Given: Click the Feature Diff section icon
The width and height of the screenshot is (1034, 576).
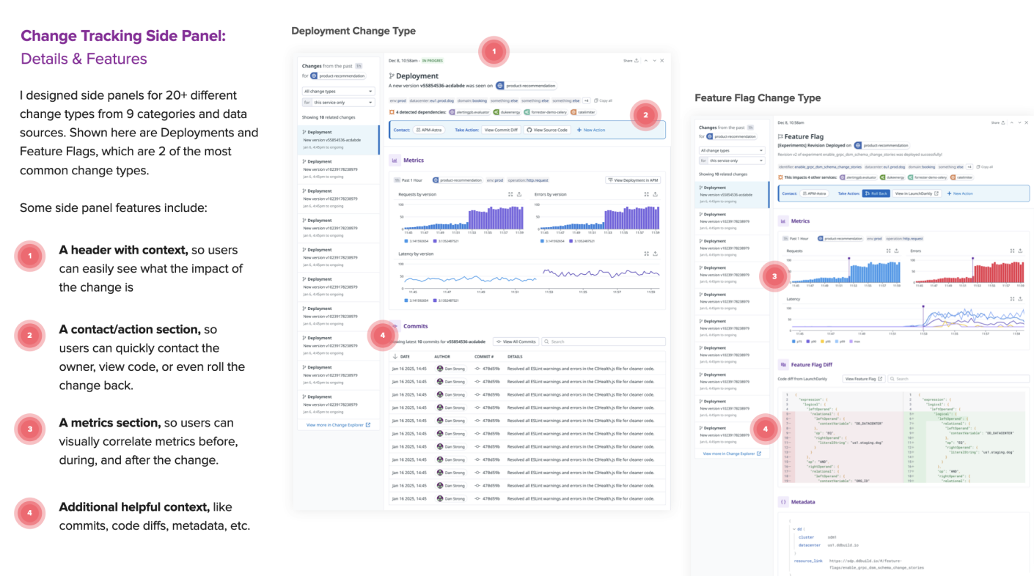Looking at the screenshot, I should 783,364.
